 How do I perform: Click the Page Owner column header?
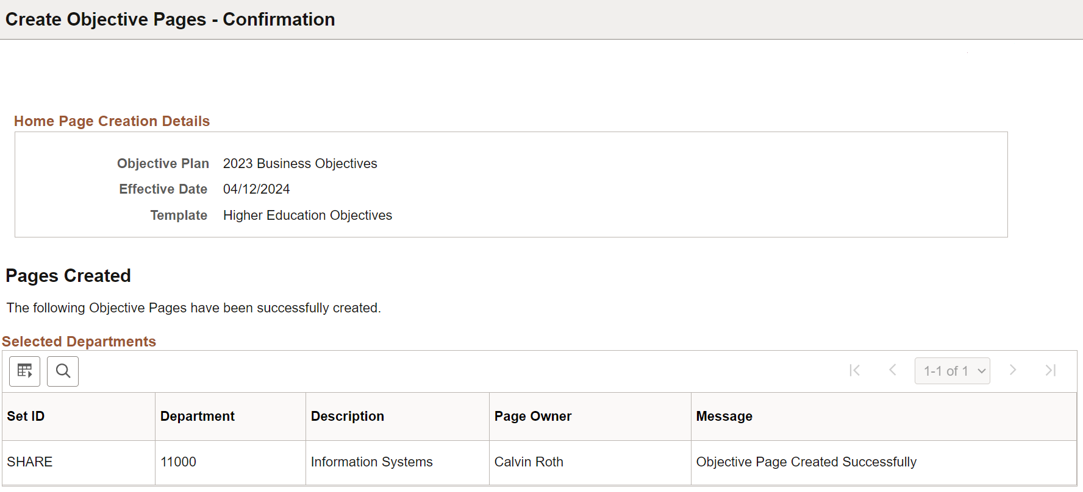532,416
